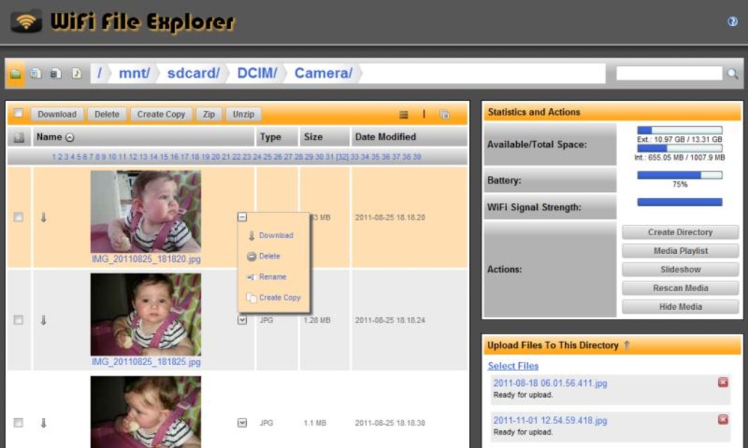Click the third file-type icon beside documents
Image resolution: width=748 pixels, height=448 pixels.
(x=56, y=73)
